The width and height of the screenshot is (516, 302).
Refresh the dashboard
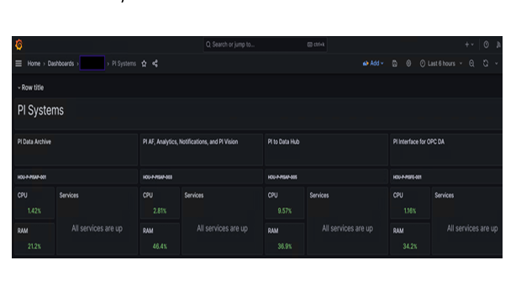tap(486, 64)
